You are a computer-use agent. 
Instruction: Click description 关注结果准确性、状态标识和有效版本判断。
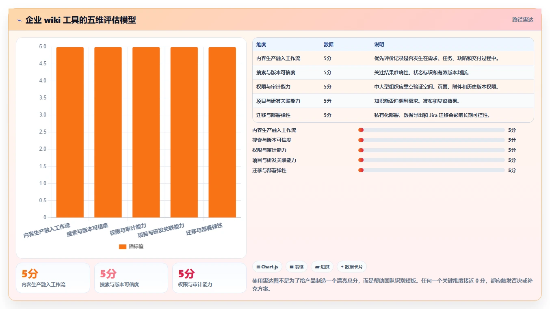(422, 73)
